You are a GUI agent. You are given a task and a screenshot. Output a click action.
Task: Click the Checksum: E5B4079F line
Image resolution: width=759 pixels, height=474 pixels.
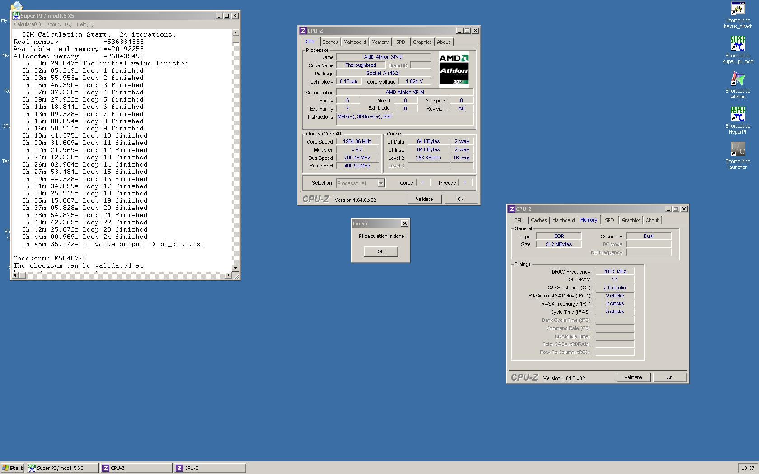pos(50,259)
